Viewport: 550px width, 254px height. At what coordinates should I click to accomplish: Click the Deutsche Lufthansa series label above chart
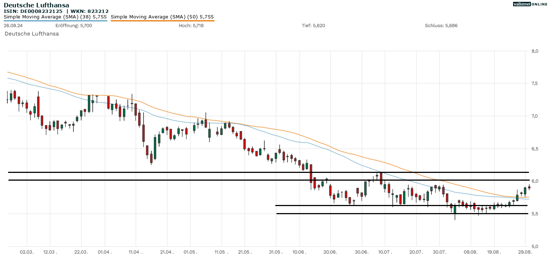pos(31,34)
